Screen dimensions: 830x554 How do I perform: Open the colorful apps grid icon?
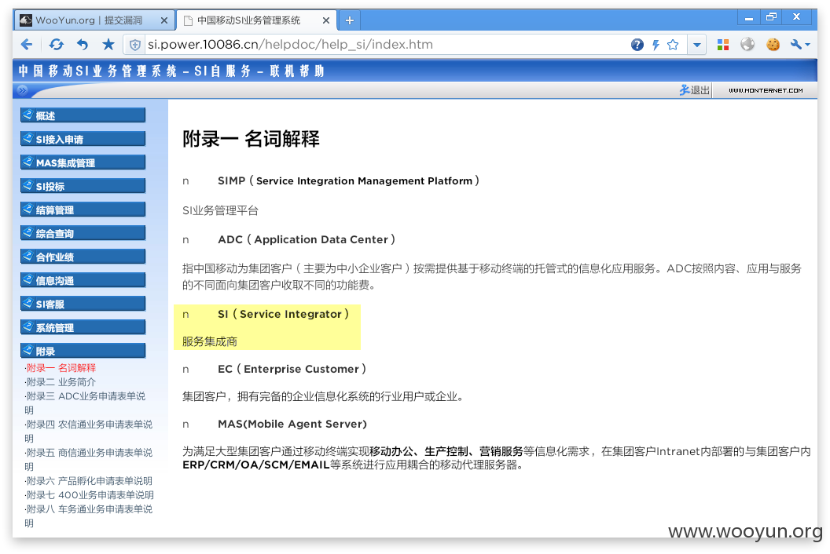pyautogui.click(x=723, y=45)
